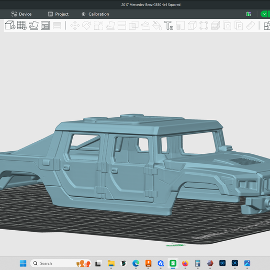Open File Explorer from the taskbar
270x270 pixels.
click(x=111, y=263)
